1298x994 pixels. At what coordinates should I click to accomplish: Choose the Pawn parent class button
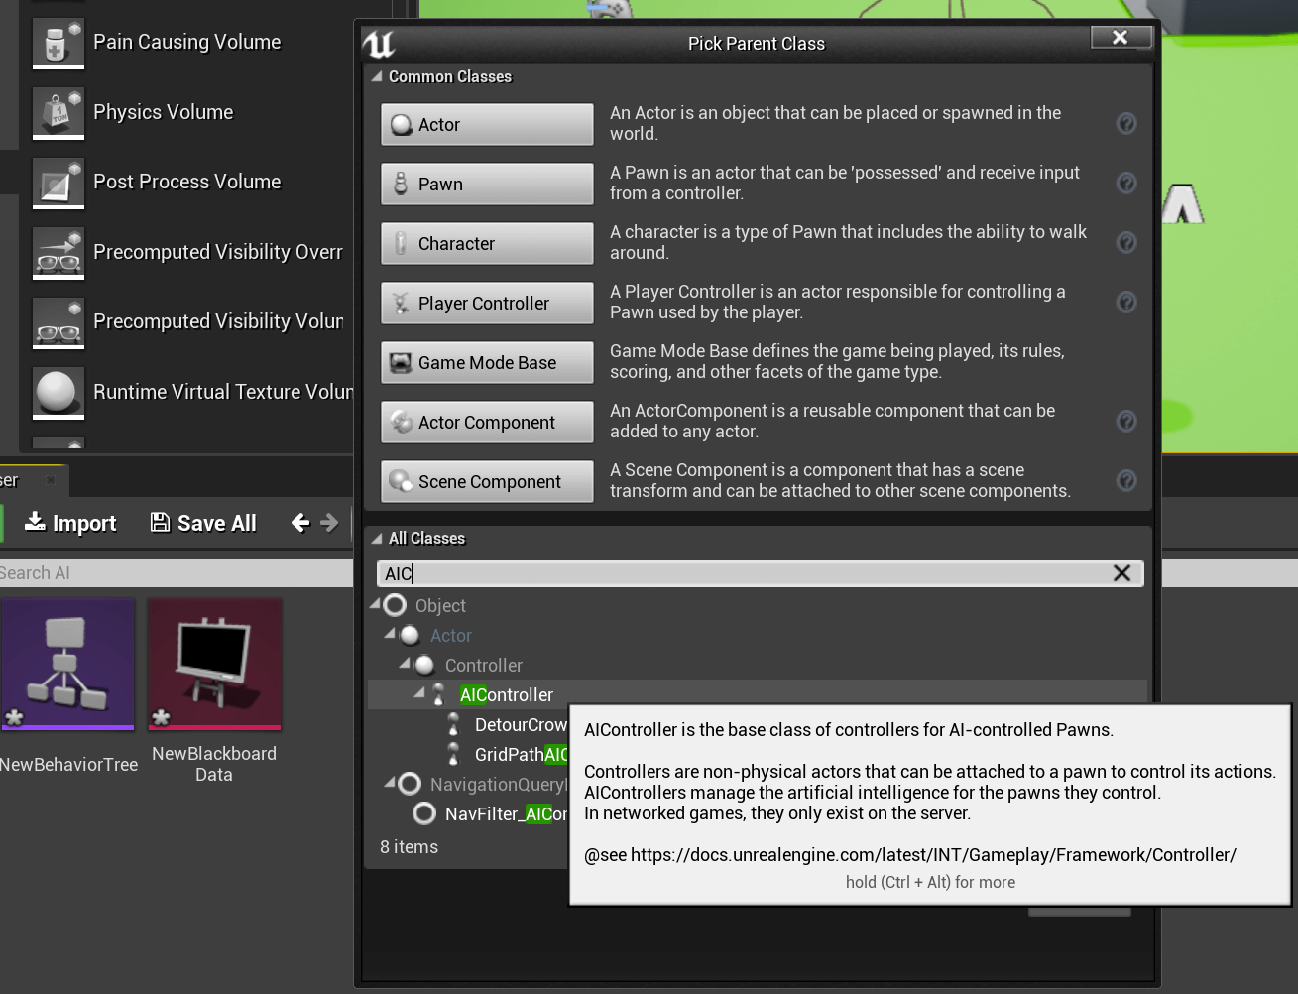point(487,185)
